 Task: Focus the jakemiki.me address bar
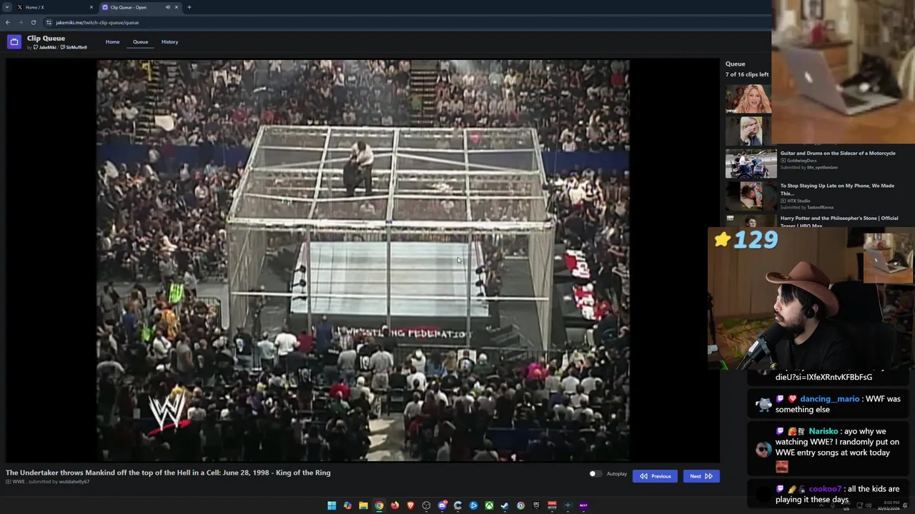coord(407,22)
